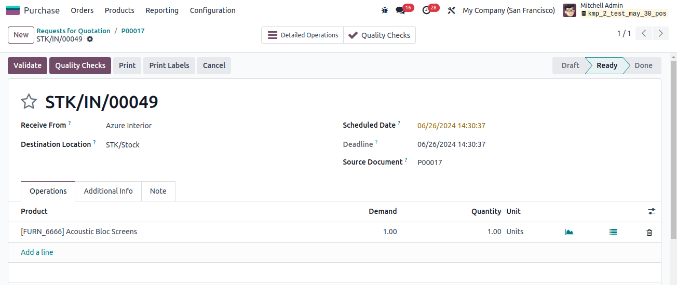Open the company switcher My Company (San Francisco)

[509, 10]
